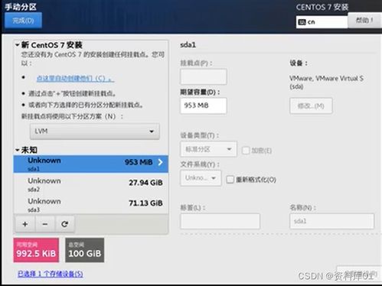
Task: Toggle the 加密 encrypt checkbox
Action: [x=246, y=151]
